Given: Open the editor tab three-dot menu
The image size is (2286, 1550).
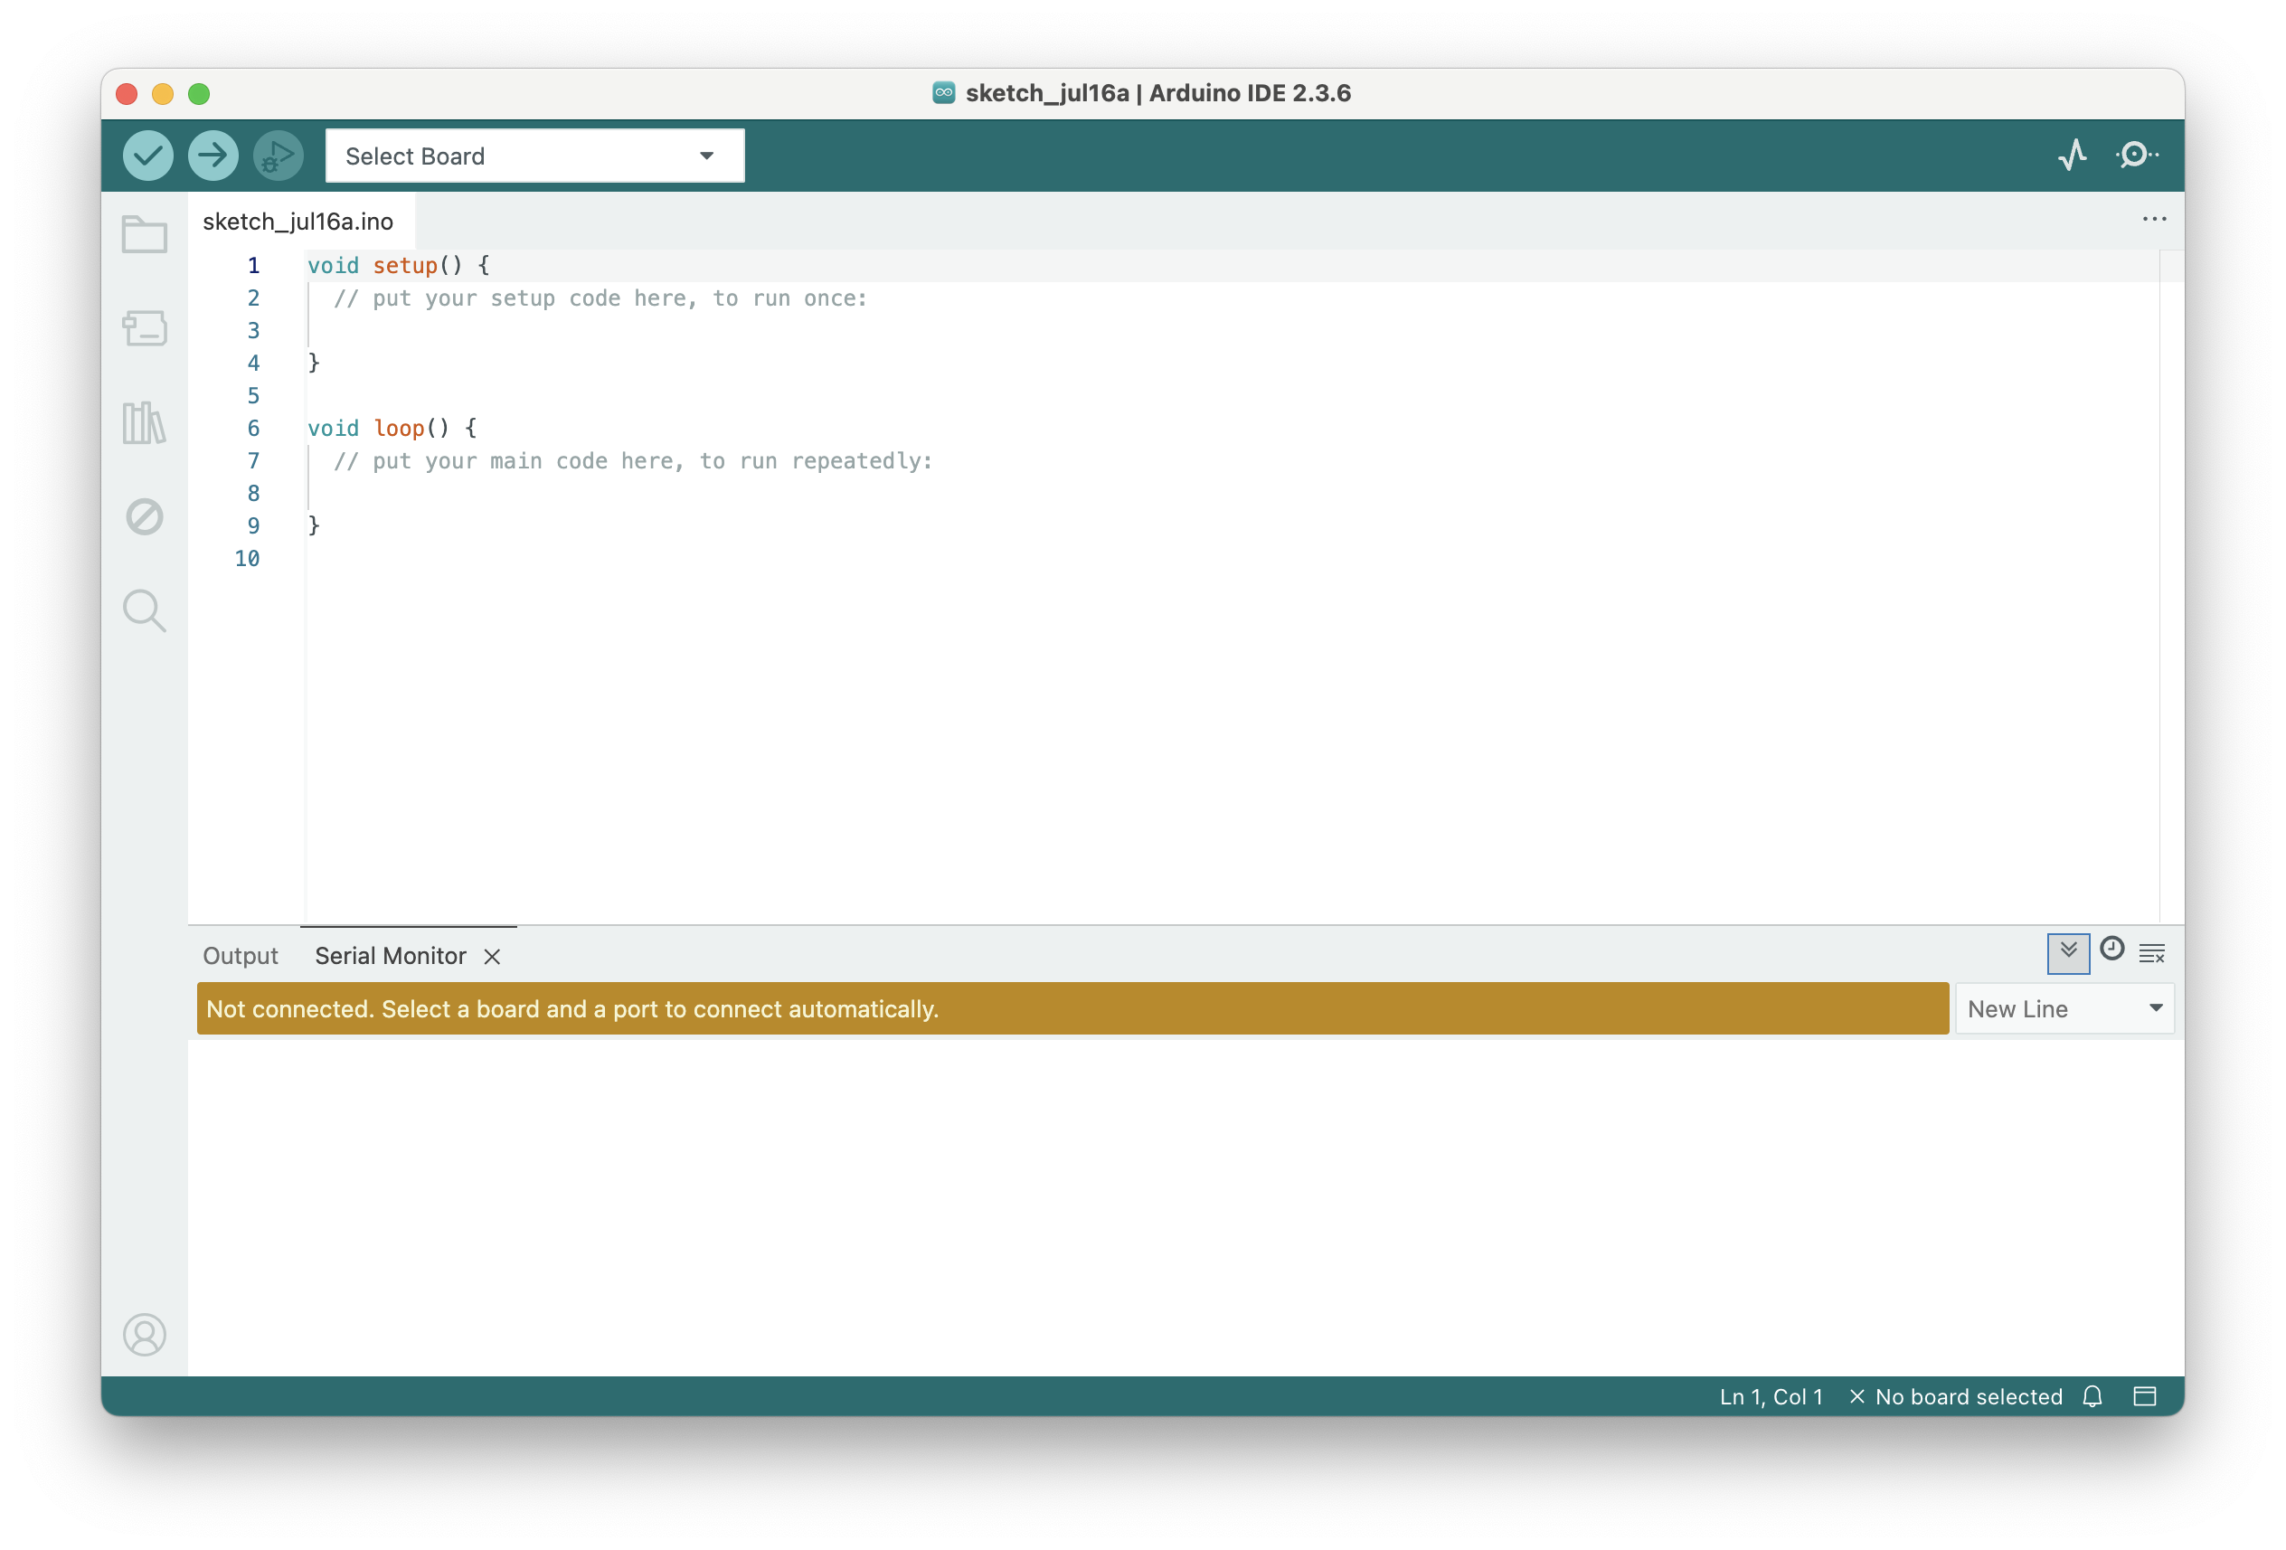Looking at the screenshot, I should pyautogui.click(x=2154, y=220).
